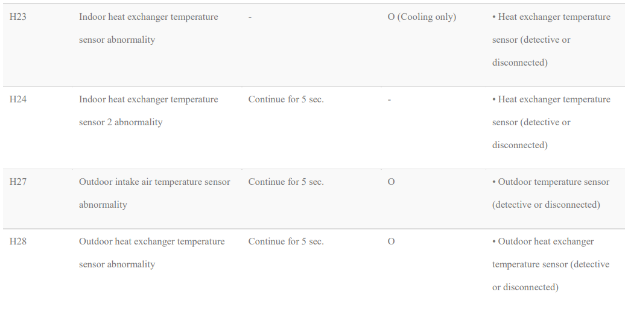Click the 'O' cell in H27 row
Image resolution: width=628 pixels, height=333 pixels.
click(392, 182)
